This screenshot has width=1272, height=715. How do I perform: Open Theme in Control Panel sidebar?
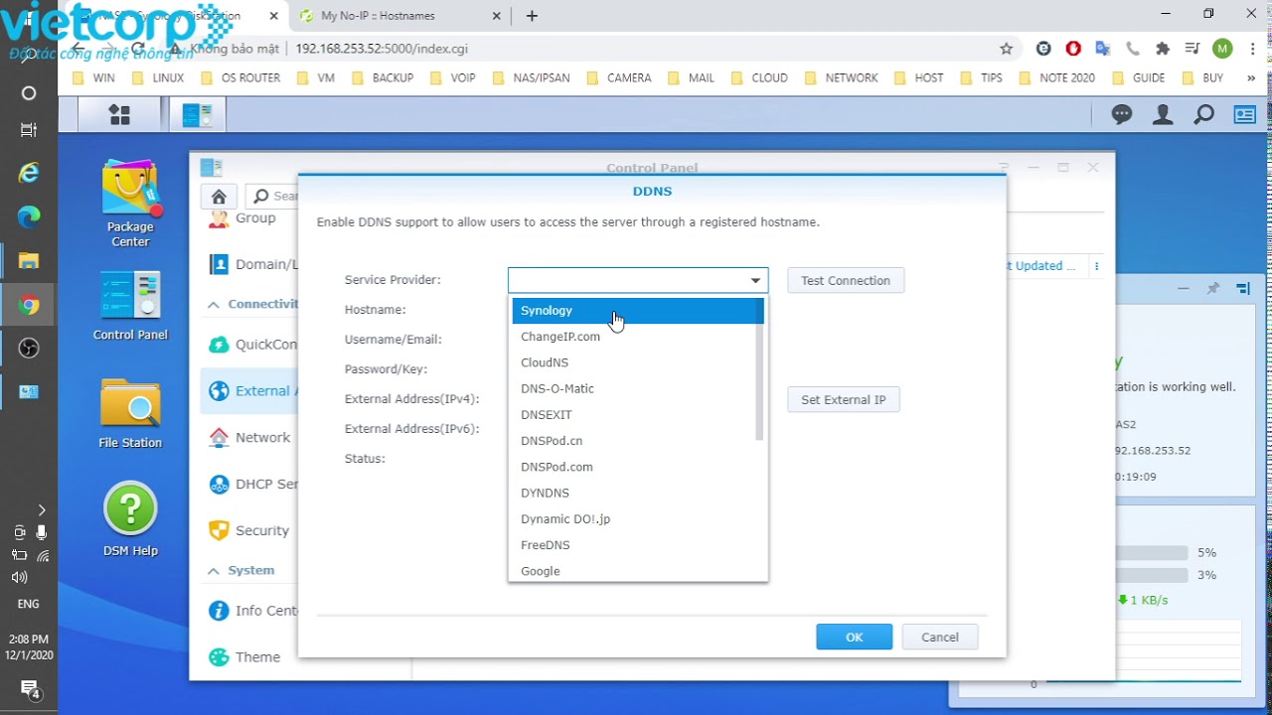tap(244, 656)
